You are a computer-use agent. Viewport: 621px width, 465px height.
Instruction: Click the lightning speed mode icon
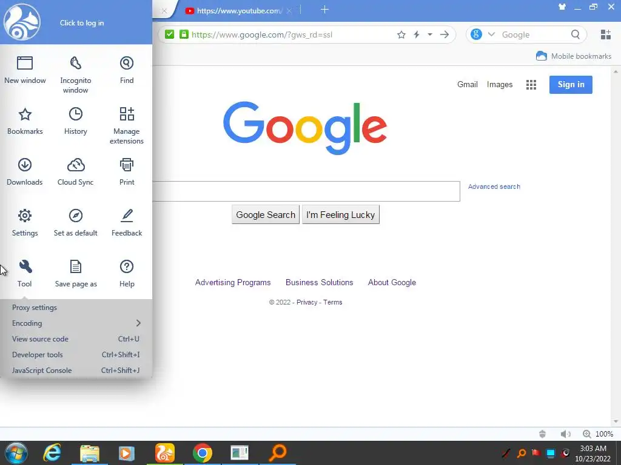[x=417, y=35]
